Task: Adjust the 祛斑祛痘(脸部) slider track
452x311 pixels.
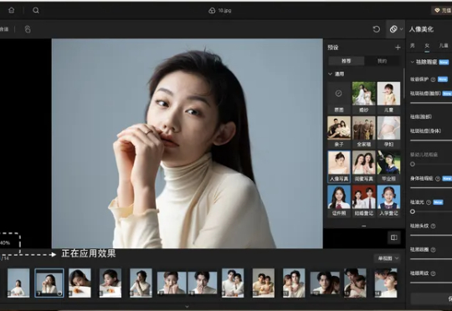Action: click(431, 103)
